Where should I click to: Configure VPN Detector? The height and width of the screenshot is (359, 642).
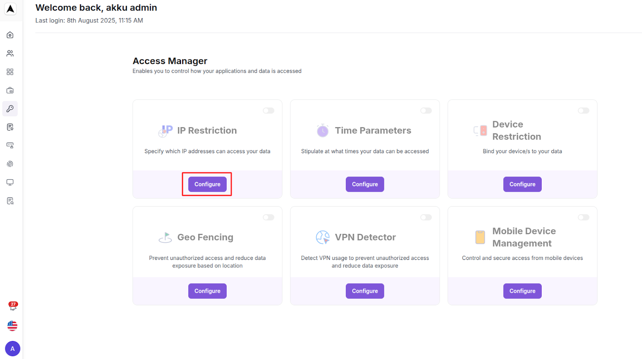[365, 291]
